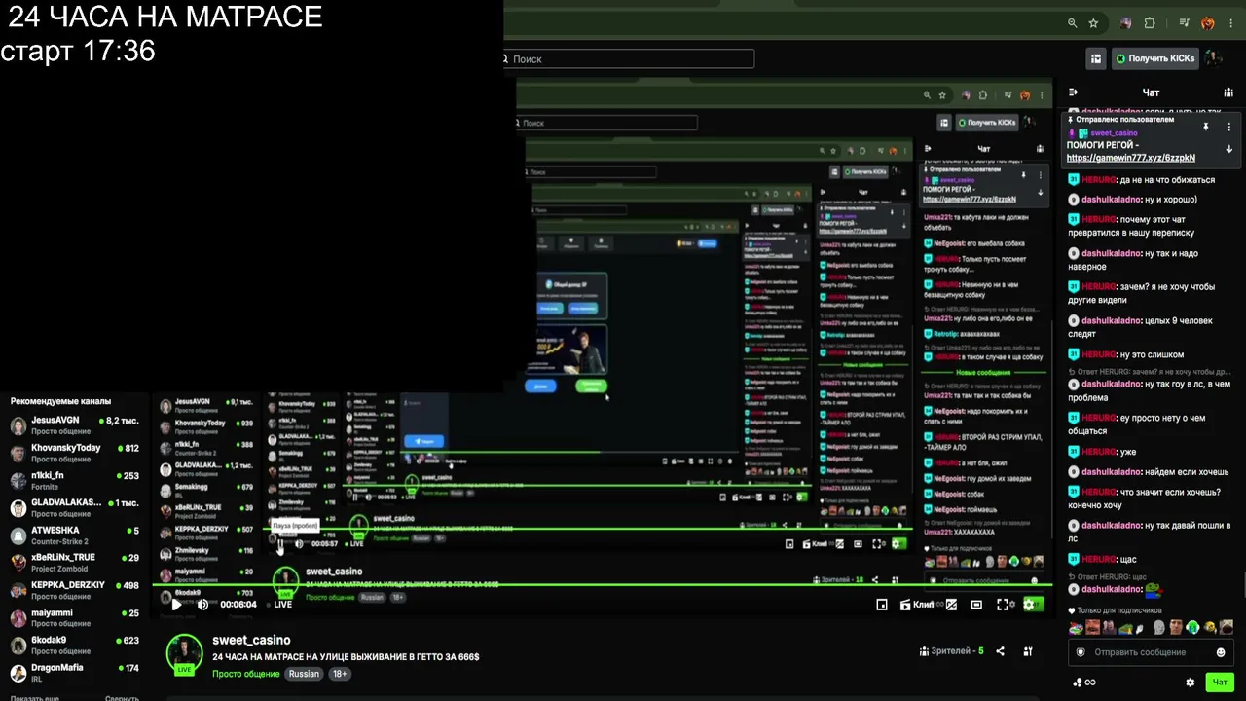Switch to theater mode in player
This screenshot has height=701, width=1246.
(976, 605)
